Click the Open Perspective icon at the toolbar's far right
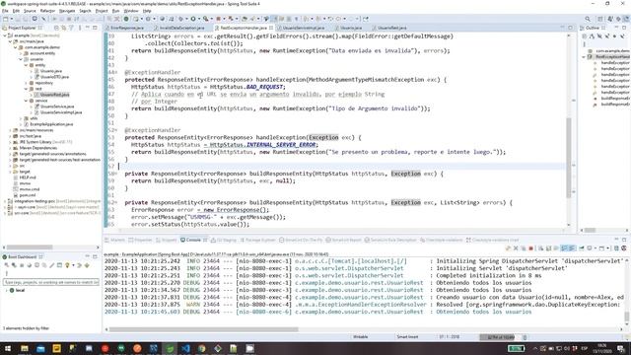The width and height of the screenshot is (631, 355). tap(600, 19)
